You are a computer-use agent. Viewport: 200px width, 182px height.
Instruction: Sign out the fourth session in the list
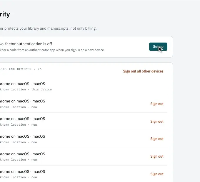point(157,139)
